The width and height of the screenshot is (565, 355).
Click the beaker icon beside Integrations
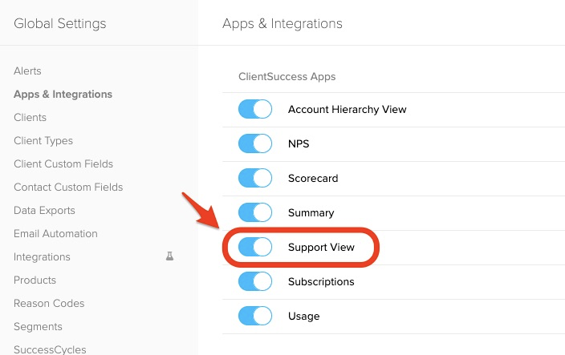pyautogui.click(x=169, y=256)
